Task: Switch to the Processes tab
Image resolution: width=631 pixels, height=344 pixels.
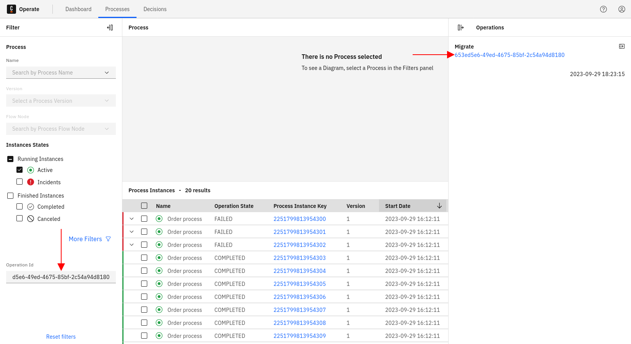Action: [117, 9]
